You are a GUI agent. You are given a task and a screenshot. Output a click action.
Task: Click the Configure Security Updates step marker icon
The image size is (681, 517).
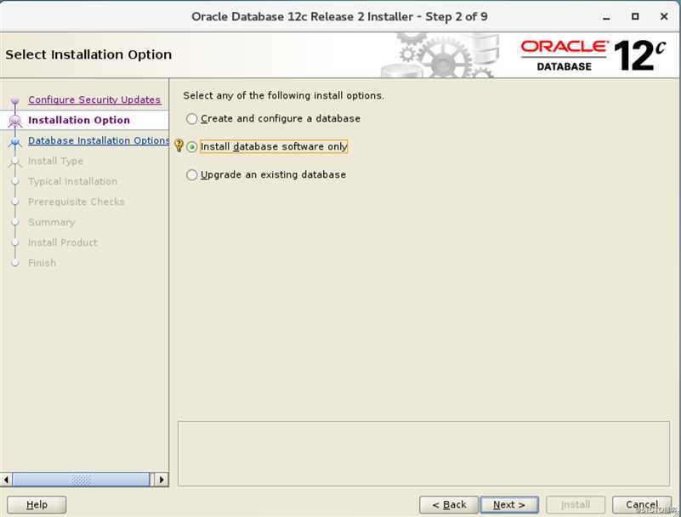15,101
